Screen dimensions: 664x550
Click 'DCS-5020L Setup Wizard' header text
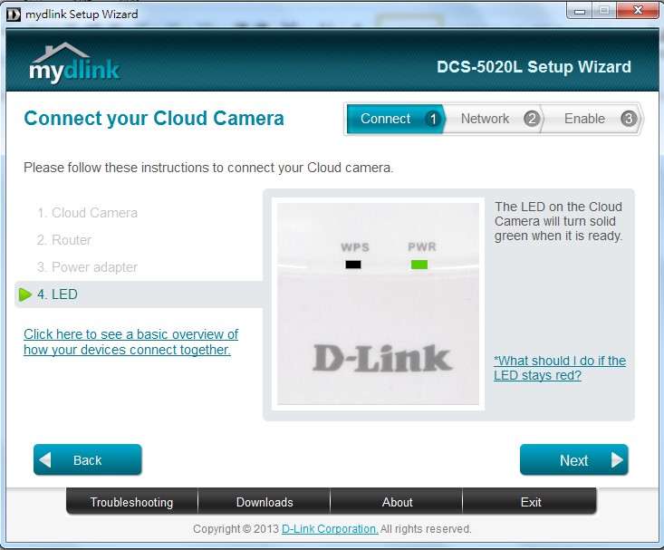pyautogui.click(x=534, y=67)
